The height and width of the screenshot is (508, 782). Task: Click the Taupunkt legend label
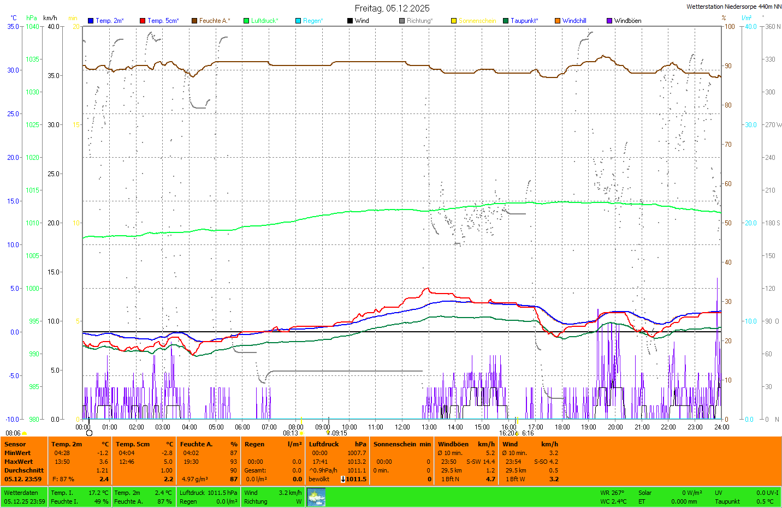(524, 21)
